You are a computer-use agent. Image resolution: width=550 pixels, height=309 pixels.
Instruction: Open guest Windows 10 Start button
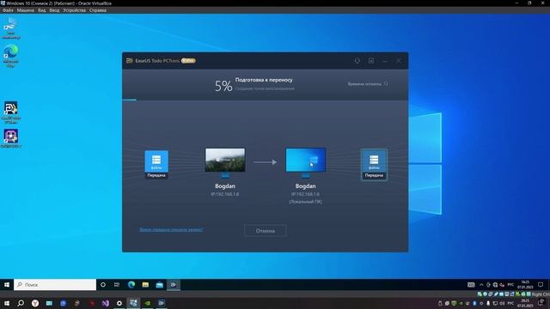coord(7,285)
